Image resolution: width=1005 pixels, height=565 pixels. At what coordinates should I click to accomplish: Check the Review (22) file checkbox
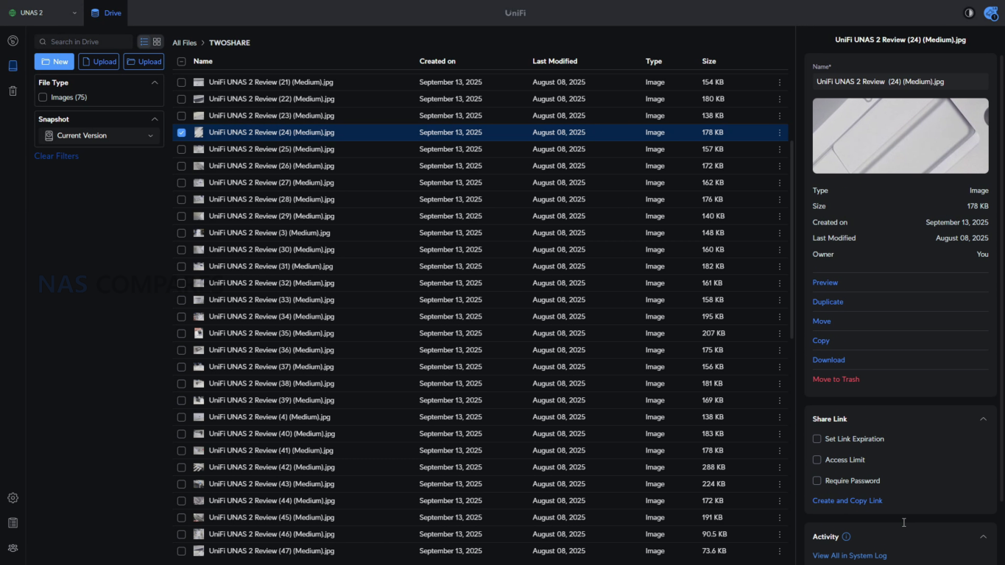tap(181, 99)
